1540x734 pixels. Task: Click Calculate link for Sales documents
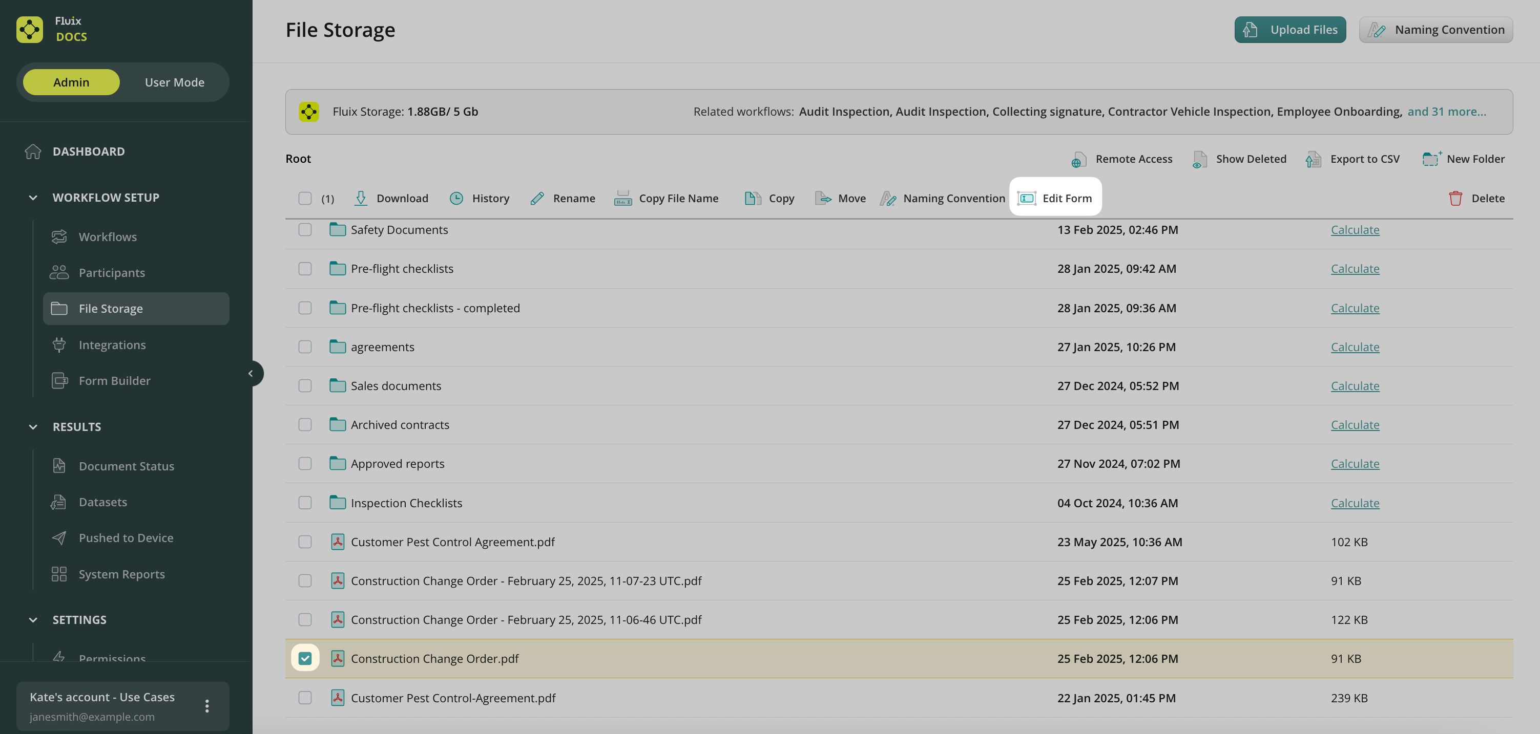point(1354,386)
